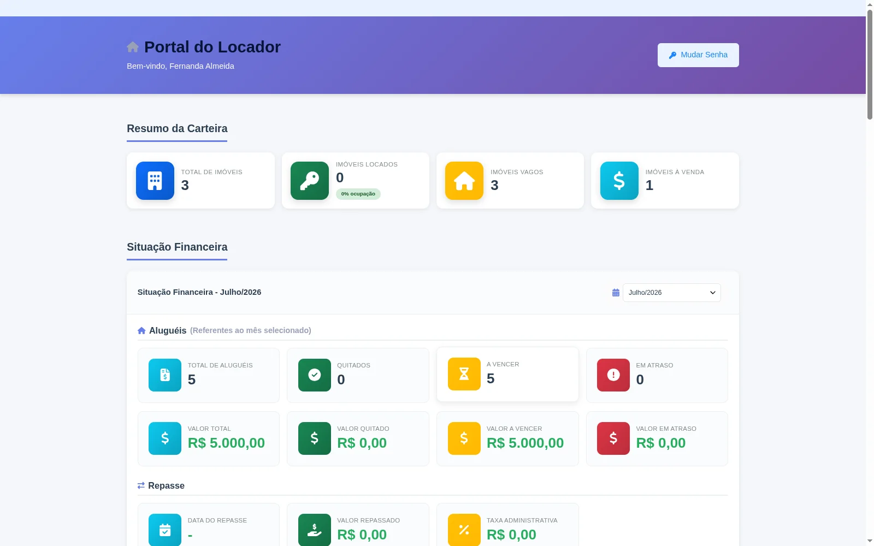Click the Total de Aluguéis count 5
Screen dimensions: 874x546
192,379
